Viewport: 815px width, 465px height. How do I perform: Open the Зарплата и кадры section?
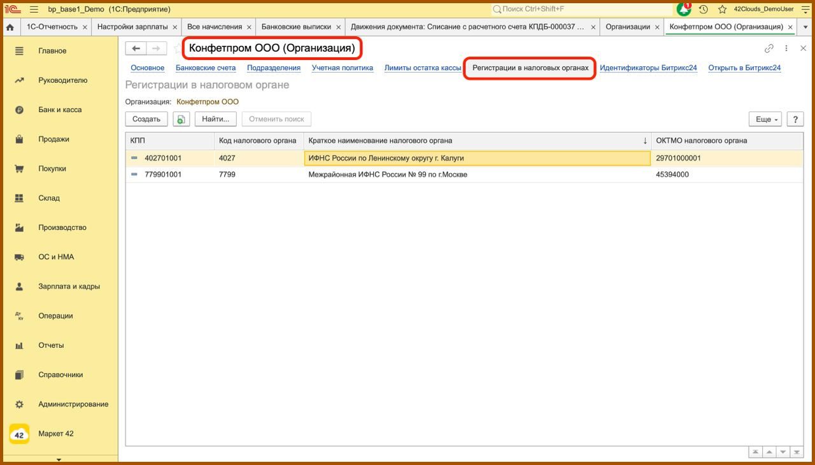click(69, 287)
